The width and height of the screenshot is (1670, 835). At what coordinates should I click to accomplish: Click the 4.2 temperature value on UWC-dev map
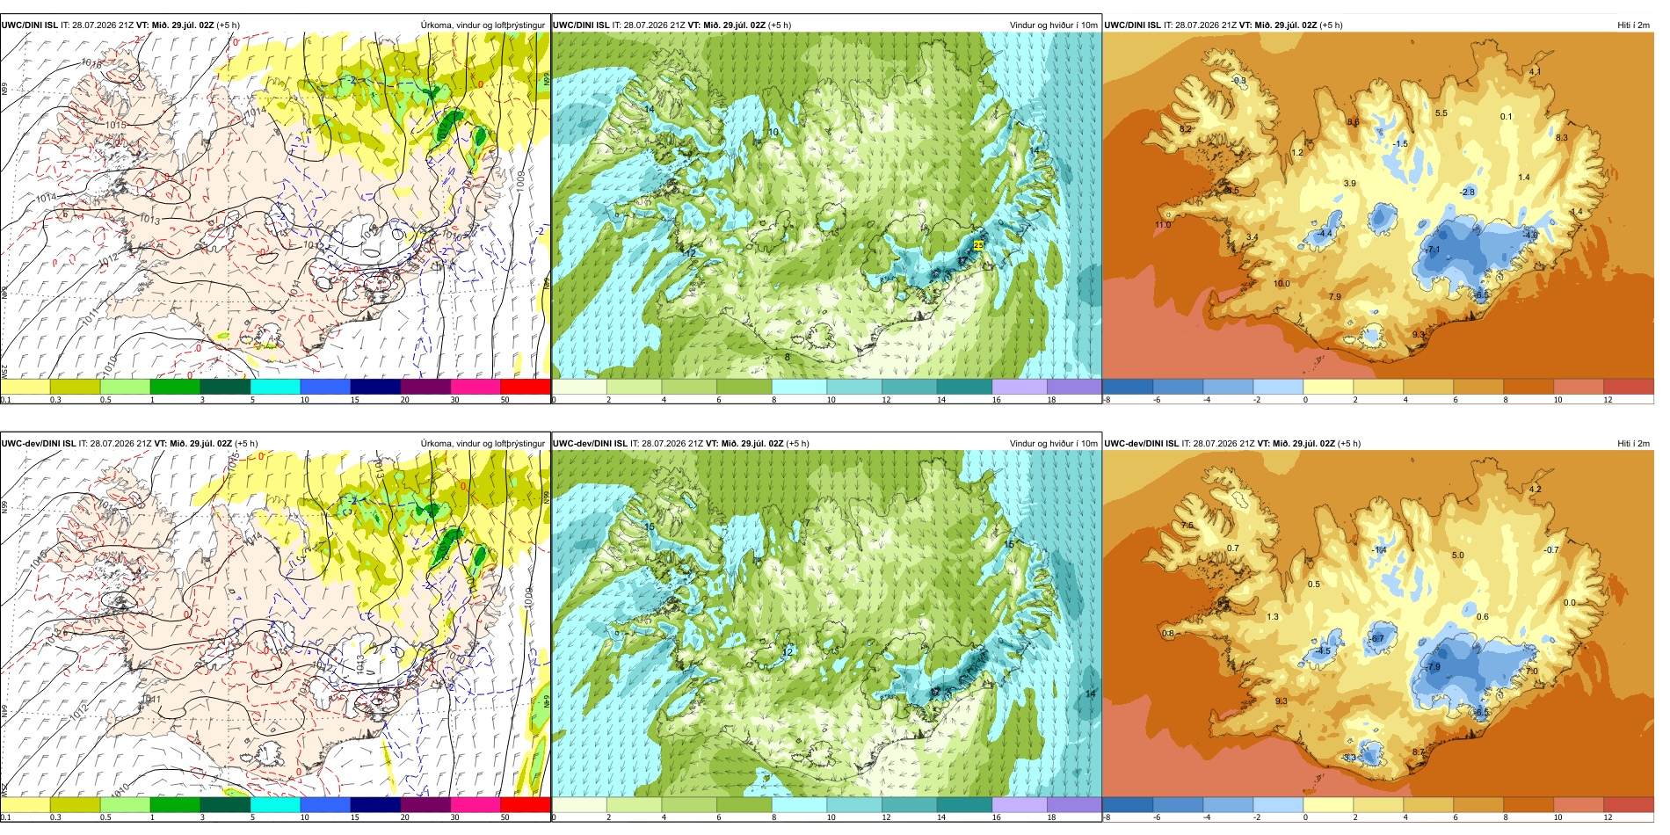(x=1535, y=490)
